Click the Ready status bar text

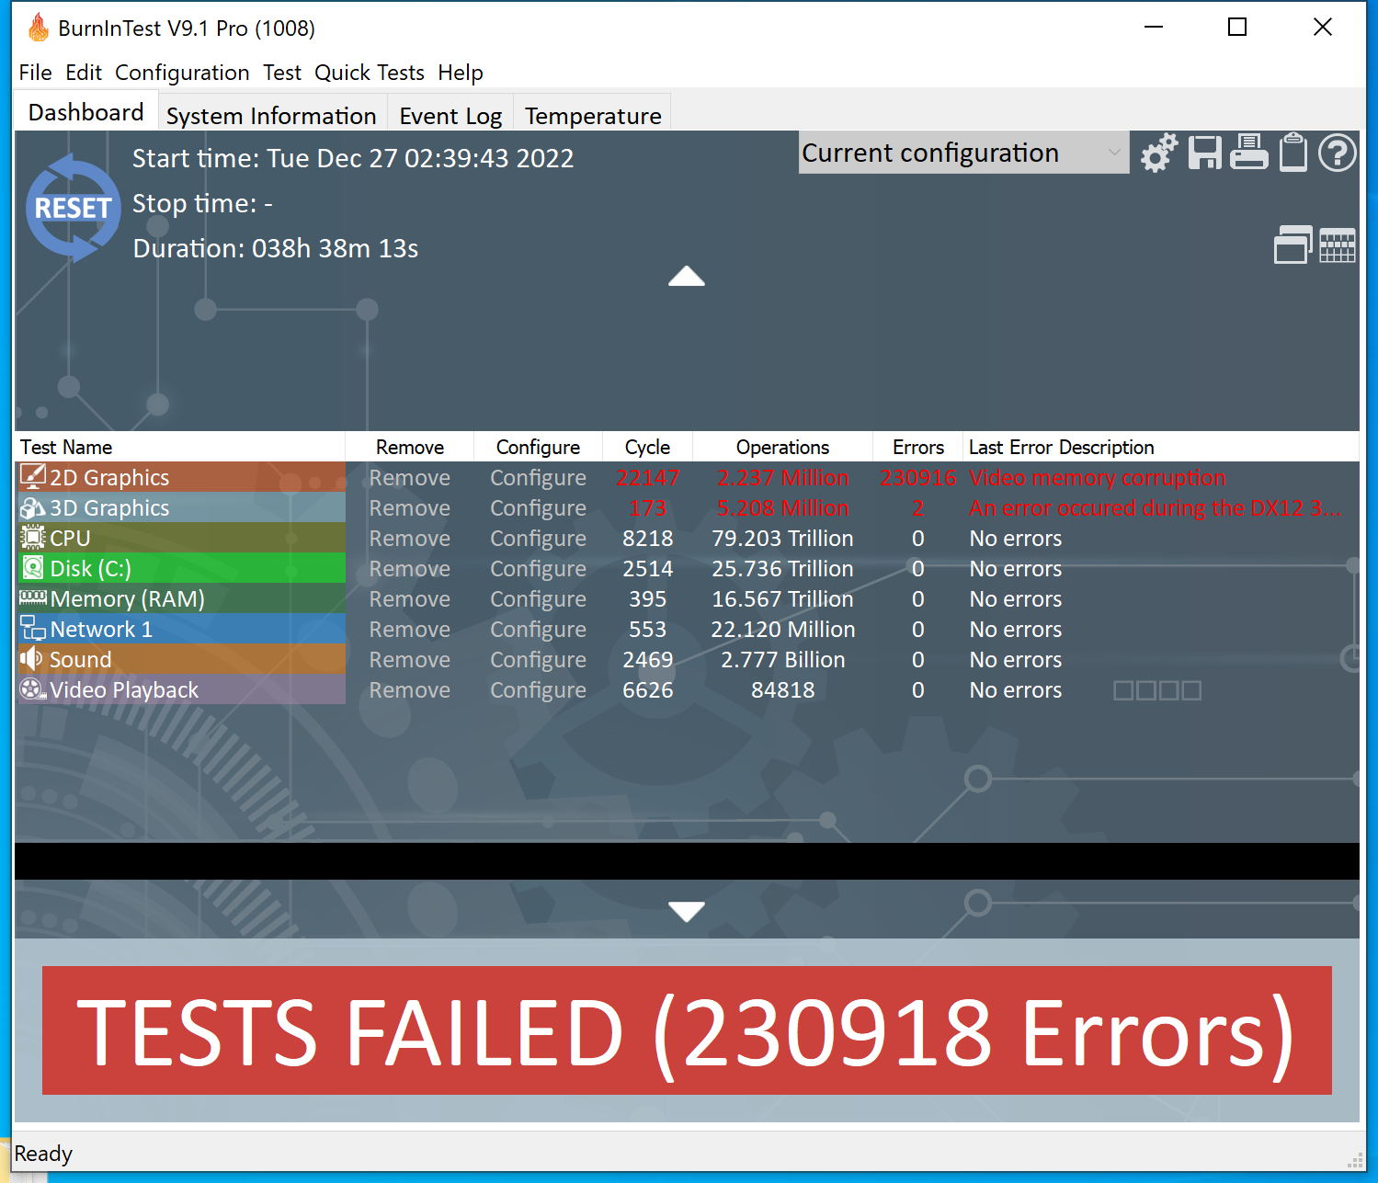click(x=43, y=1154)
